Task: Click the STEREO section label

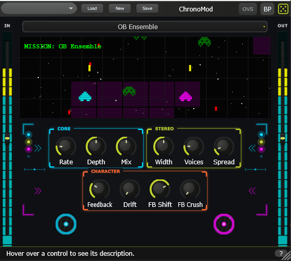Action: tap(164, 128)
